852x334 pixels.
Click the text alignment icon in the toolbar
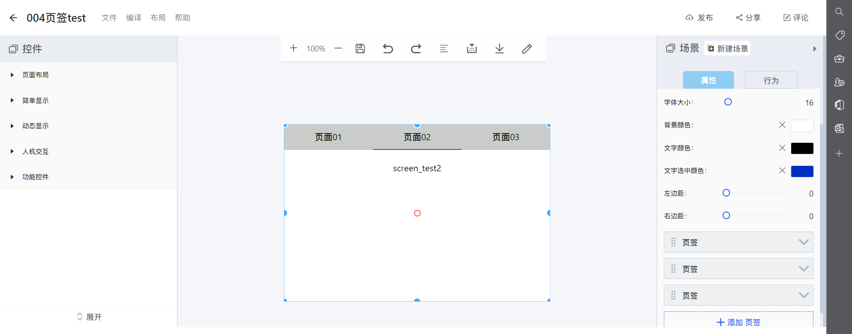coord(444,48)
